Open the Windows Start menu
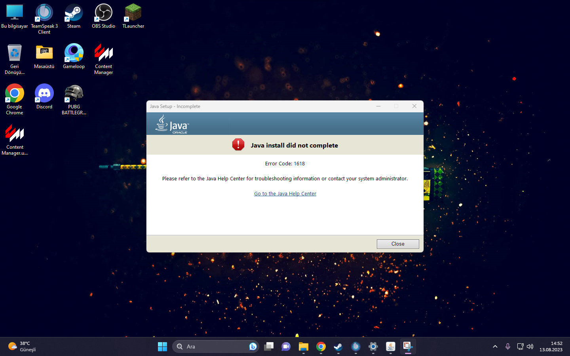570x356 pixels. point(162,347)
